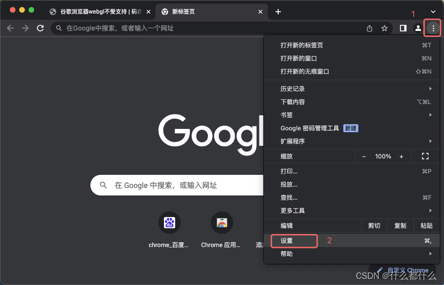The height and width of the screenshot is (285, 444).
Task: Select 查找... menu item
Action: click(351, 197)
